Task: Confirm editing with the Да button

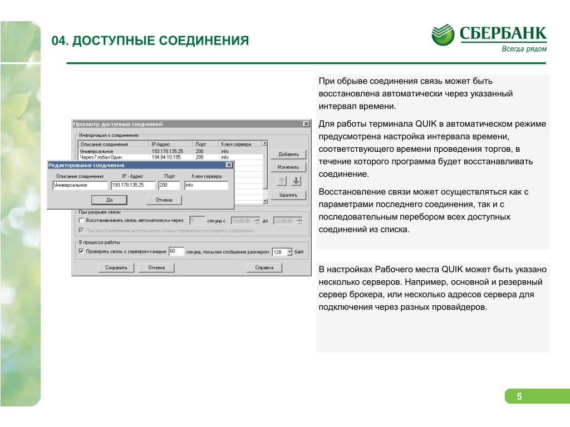Action: [x=109, y=200]
